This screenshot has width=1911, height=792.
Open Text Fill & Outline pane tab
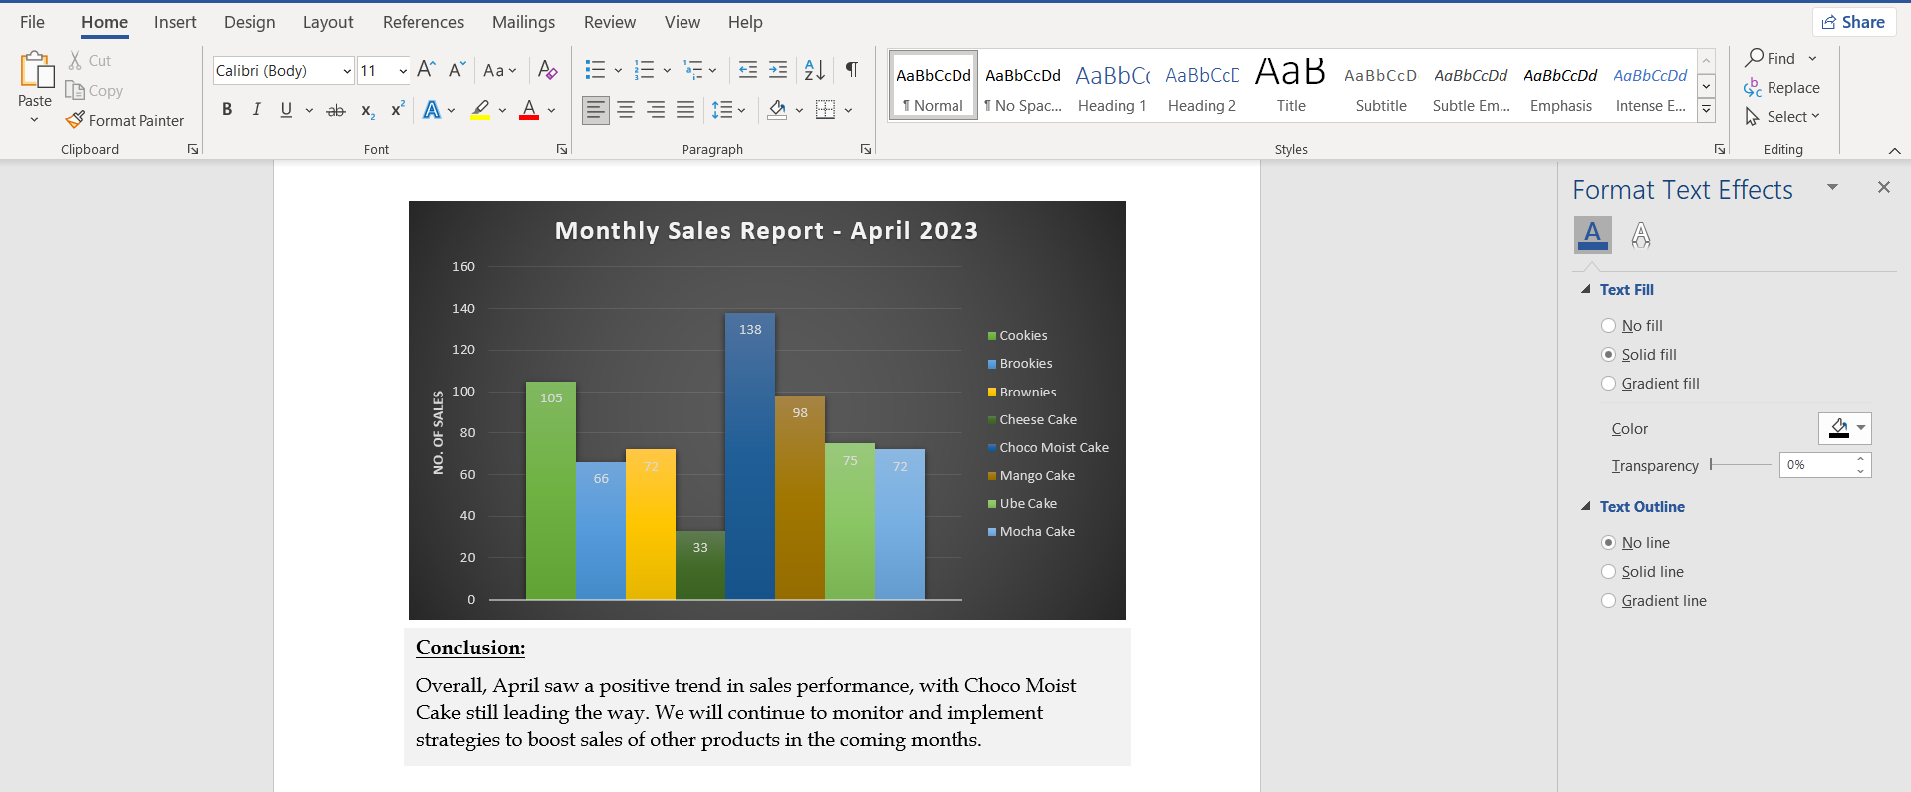[x=1592, y=235]
